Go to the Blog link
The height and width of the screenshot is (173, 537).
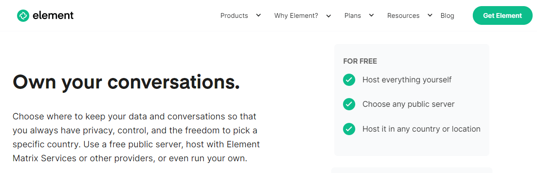point(447,16)
